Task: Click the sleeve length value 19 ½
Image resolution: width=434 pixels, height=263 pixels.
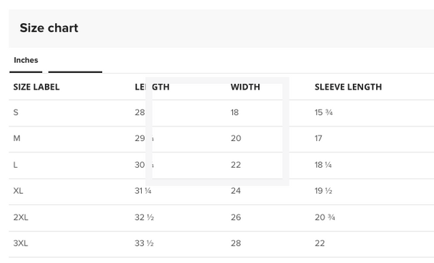Action: coord(323,191)
